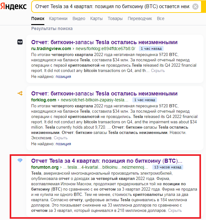Screen dimensions: 206x220
Task: Open the Карты tab
Action: [x=96, y=18]
